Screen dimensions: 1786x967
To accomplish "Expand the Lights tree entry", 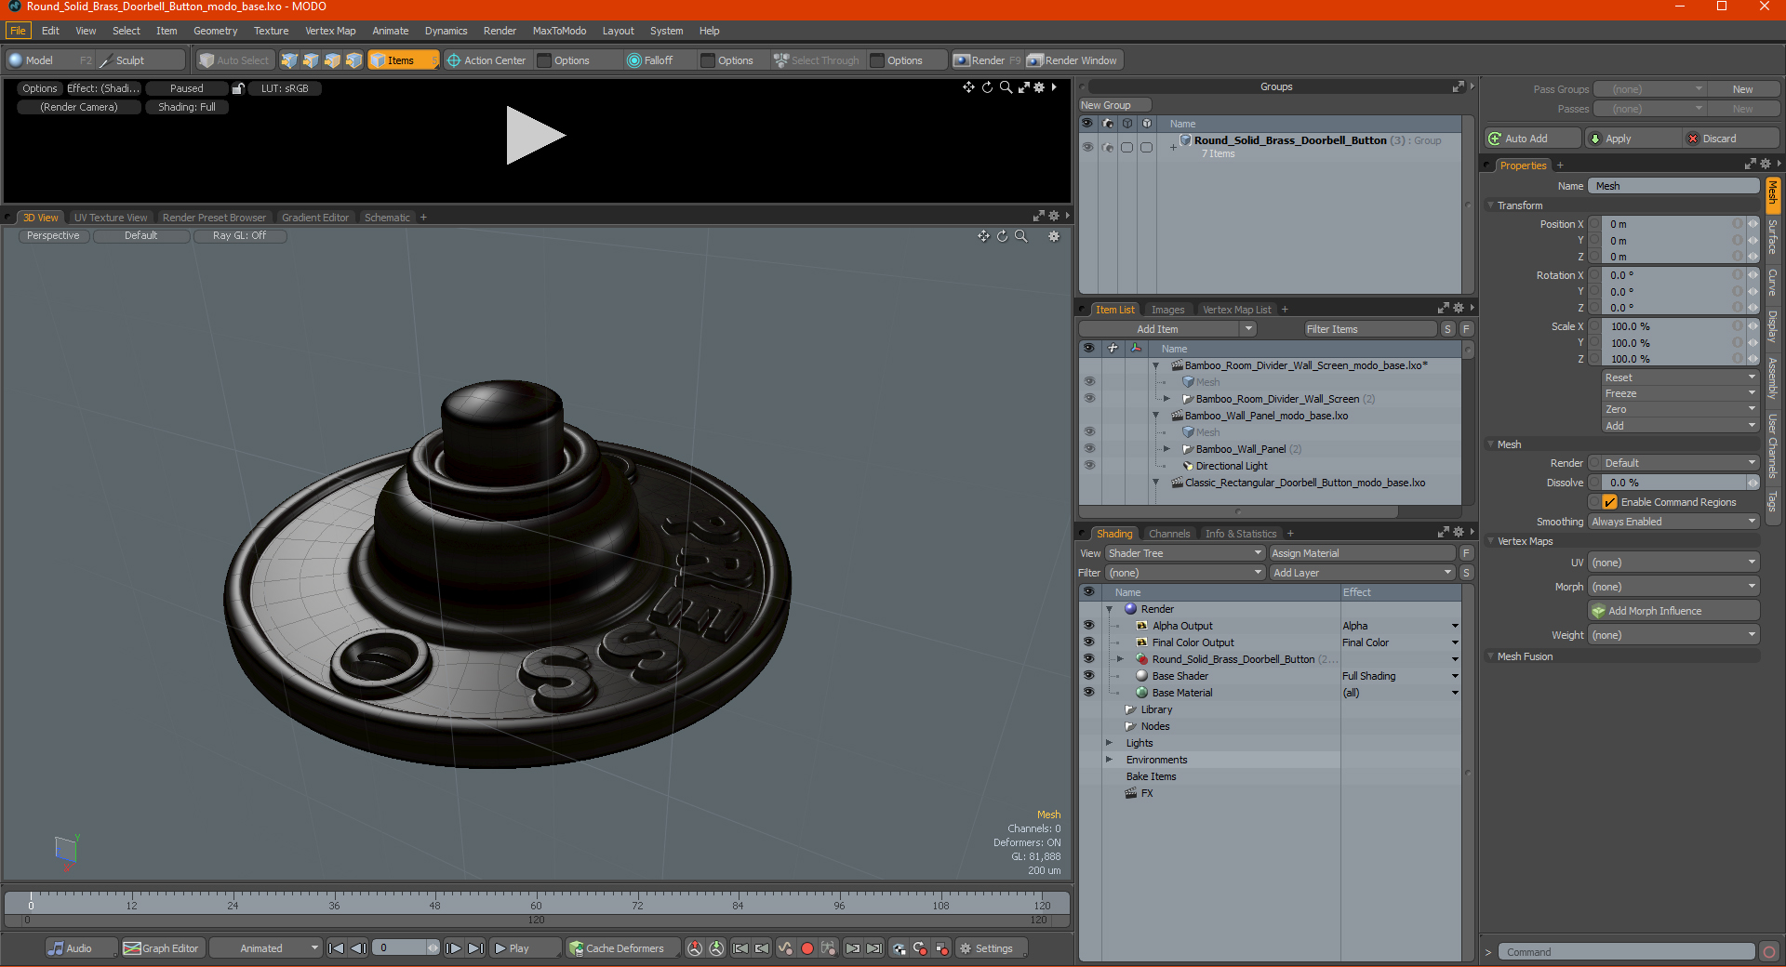I will pos(1109,743).
